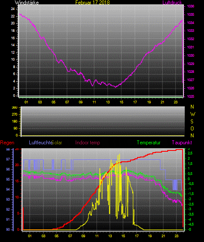The height and width of the screenshot is (242, 204).
Task: Click hour 09 on bottom chart axis
Action: (x=83, y=236)
